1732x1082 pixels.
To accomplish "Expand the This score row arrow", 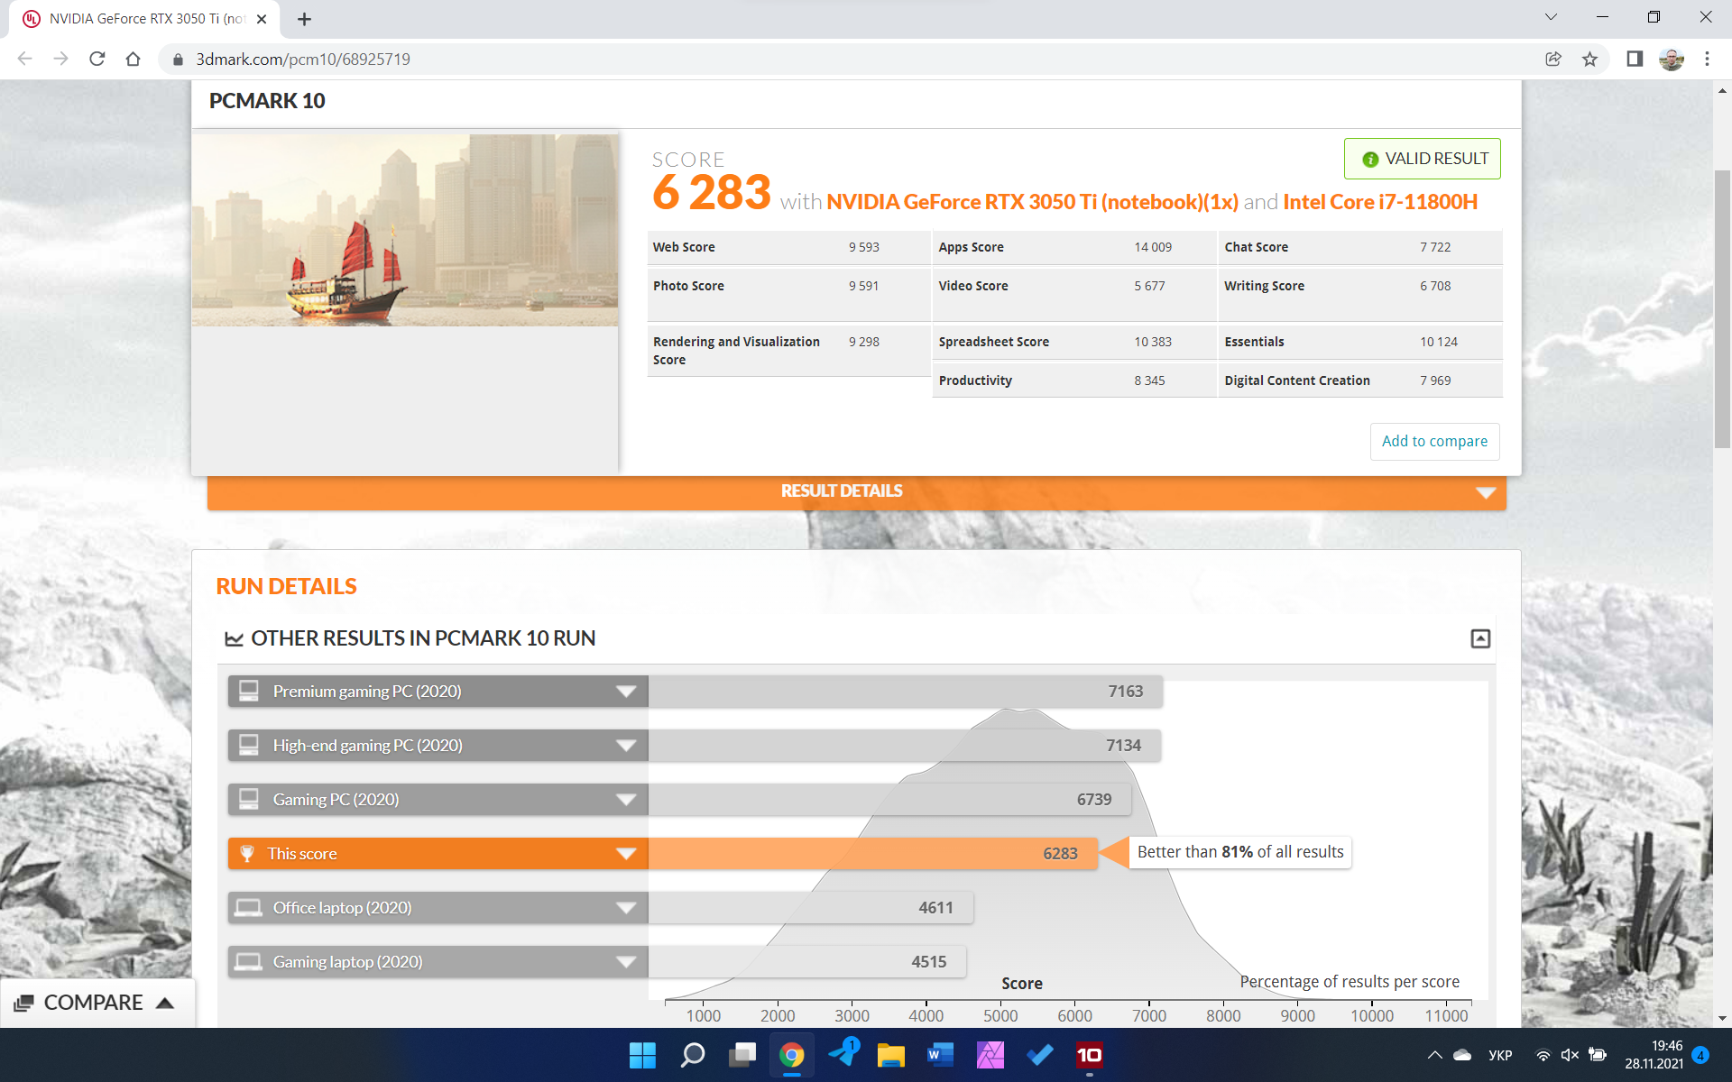I will click(x=626, y=854).
